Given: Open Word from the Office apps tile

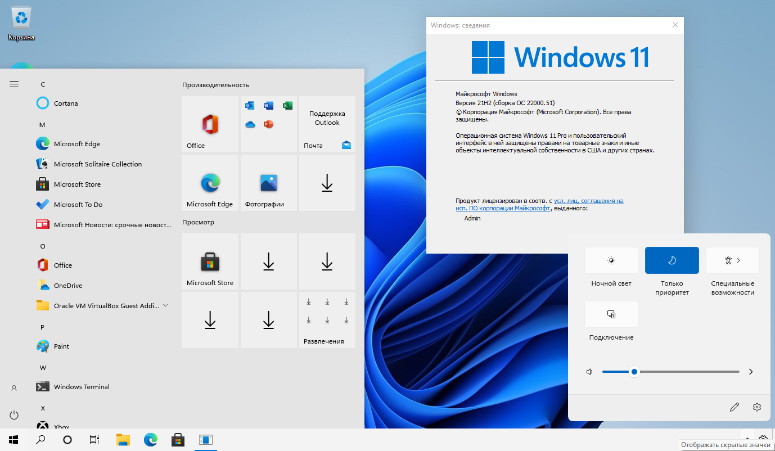Looking at the screenshot, I should (x=268, y=106).
